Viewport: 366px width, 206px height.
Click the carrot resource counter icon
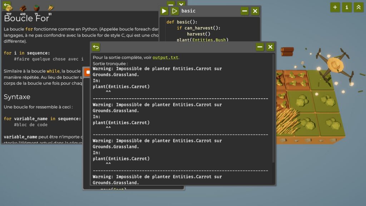coord(50,9)
